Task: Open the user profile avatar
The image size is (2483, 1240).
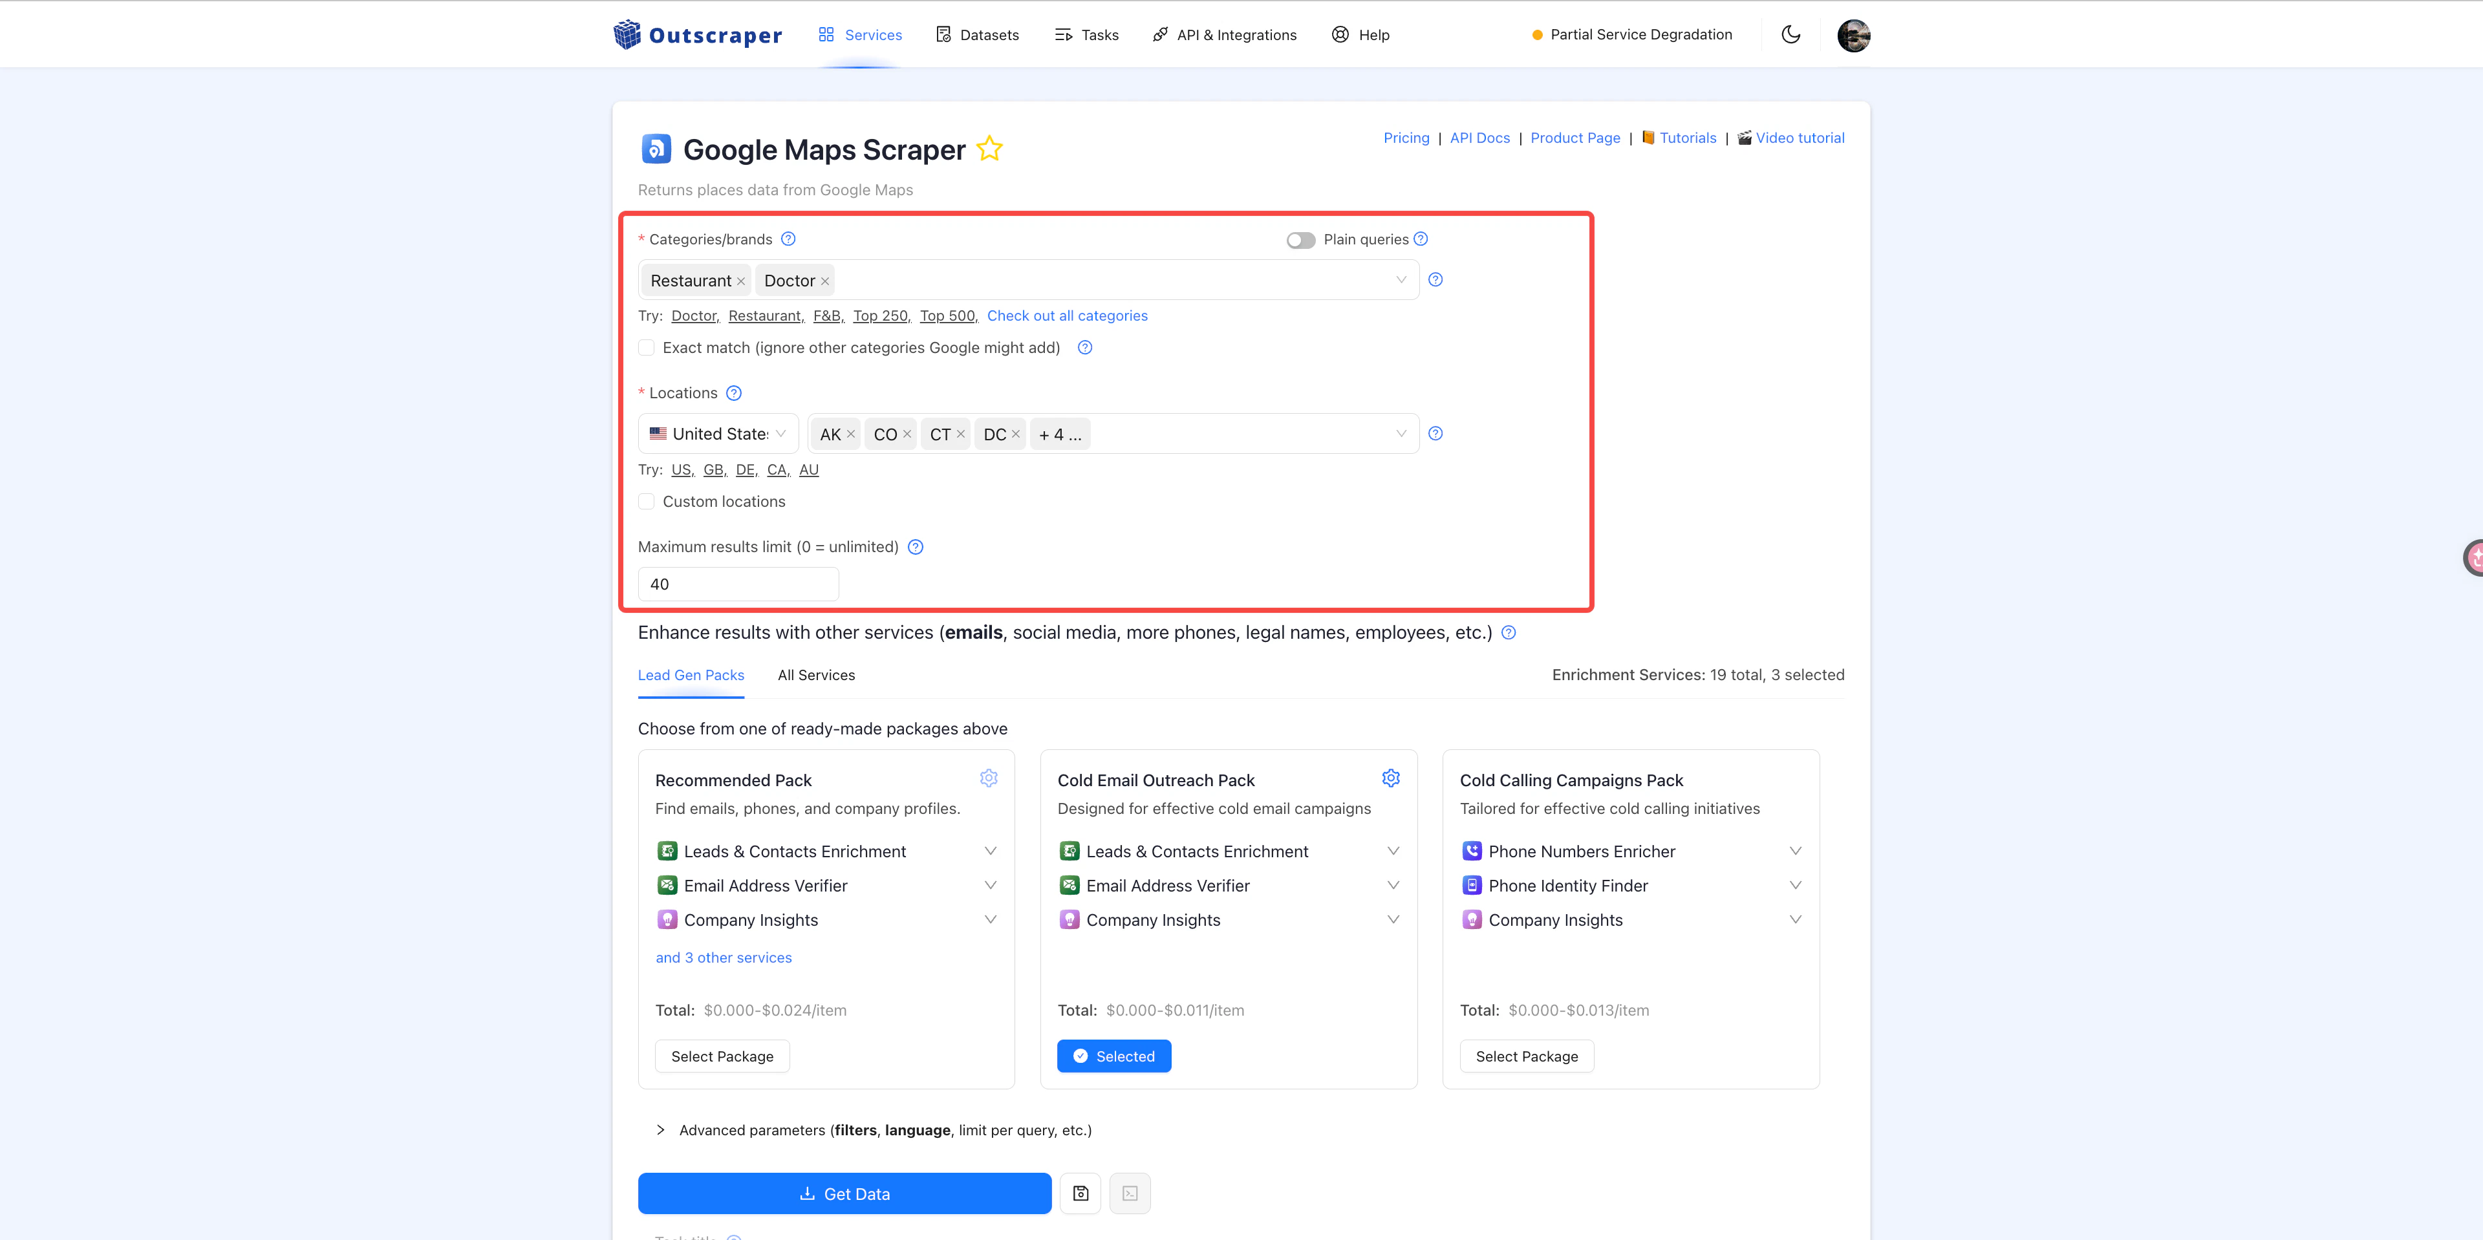Action: point(1853,35)
